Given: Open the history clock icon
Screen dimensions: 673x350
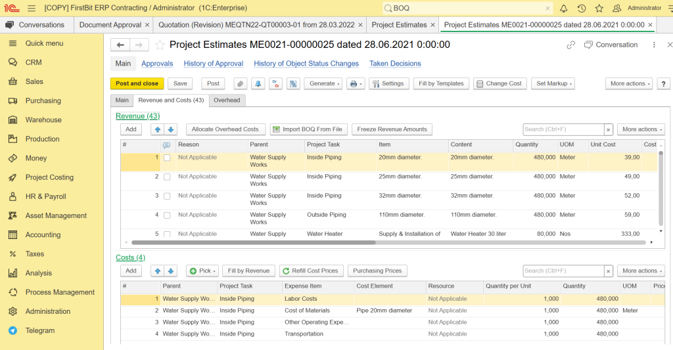Looking at the screenshot, I should 582,8.
